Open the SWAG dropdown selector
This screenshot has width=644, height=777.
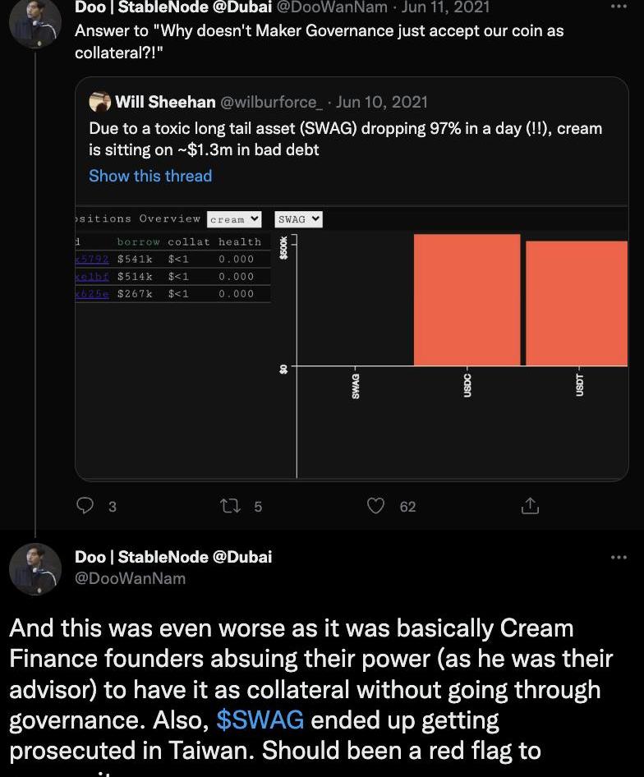click(298, 219)
